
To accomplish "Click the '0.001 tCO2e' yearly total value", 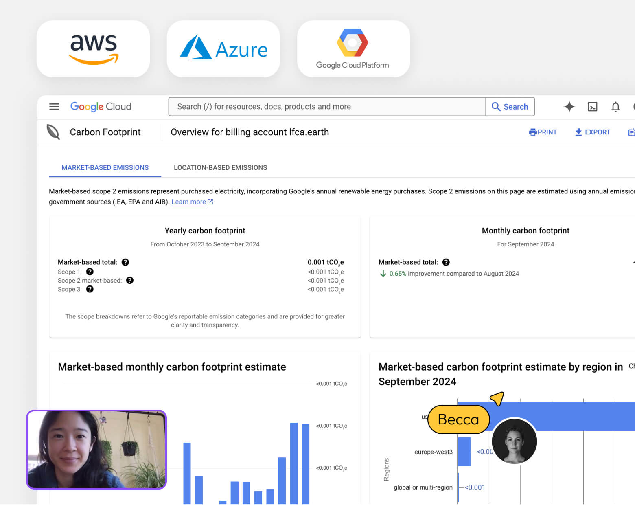I will [326, 263].
